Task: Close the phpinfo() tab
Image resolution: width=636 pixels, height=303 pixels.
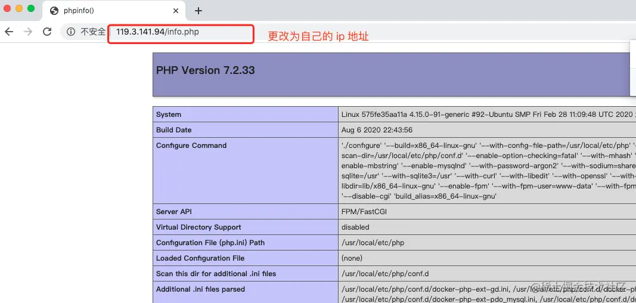Action: (176, 11)
